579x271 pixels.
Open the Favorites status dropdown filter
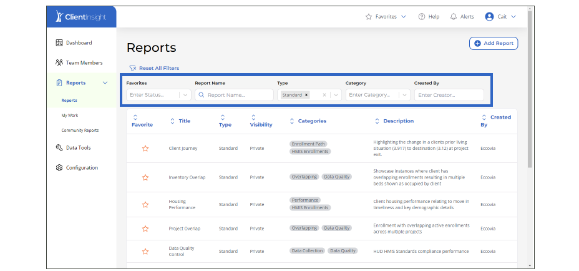tap(185, 95)
